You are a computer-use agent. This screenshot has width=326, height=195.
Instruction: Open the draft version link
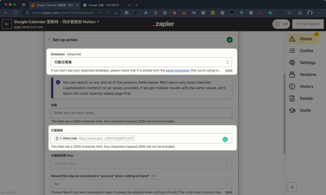[x=17, y=27]
